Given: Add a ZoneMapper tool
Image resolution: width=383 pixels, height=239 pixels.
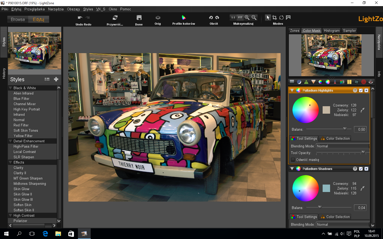Looking at the screenshot, I should (x=292, y=82).
